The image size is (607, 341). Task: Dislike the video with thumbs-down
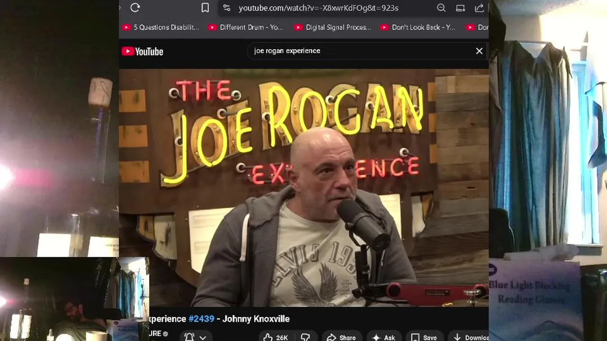pos(305,337)
